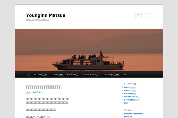178x118 pixels.
Task: Open Link entry in sidebar contents
Action: tap(126, 103)
